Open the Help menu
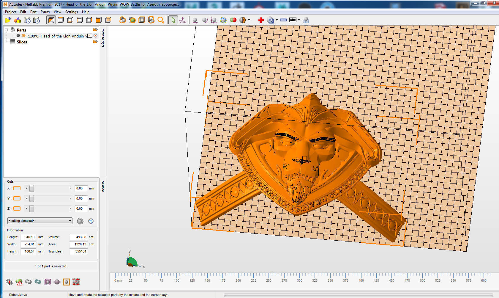The height and width of the screenshot is (298, 499). coord(86,12)
